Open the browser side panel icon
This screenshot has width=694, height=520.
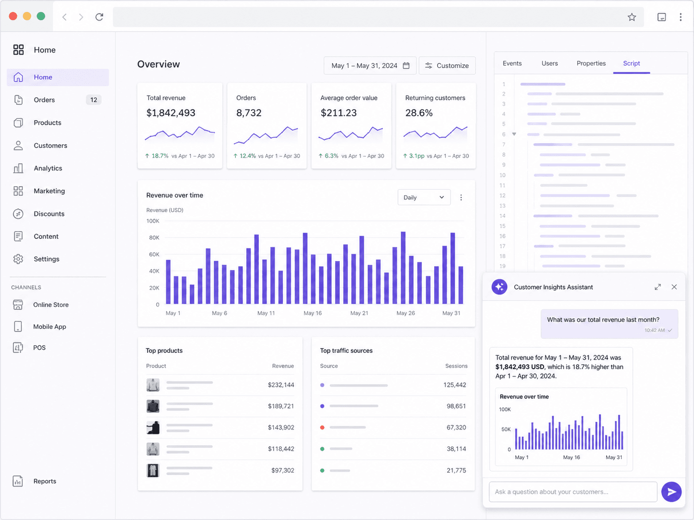coord(661,17)
